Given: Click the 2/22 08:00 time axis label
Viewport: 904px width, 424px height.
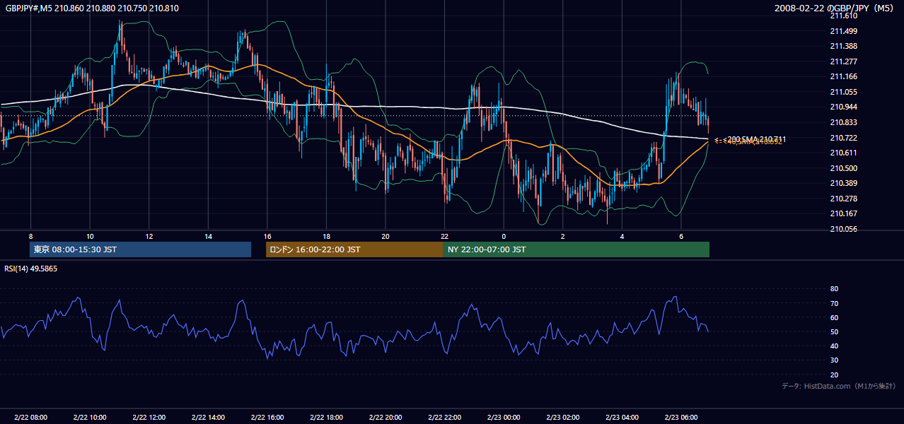Looking at the screenshot, I should point(30,418).
